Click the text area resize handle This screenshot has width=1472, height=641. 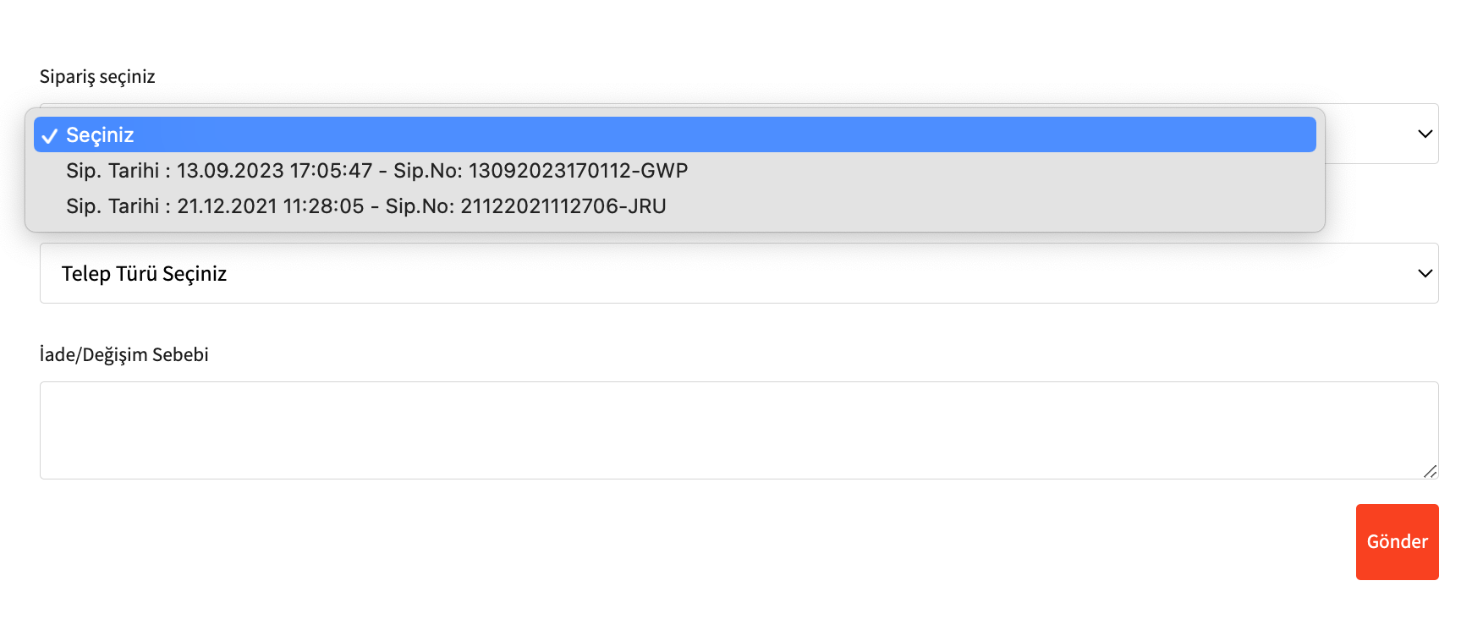coord(1430,471)
